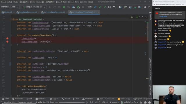Image resolution: width=186 pixels, height=104 pixels.
Task: Click the YouTube address bar in browser
Action: [170, 5]
